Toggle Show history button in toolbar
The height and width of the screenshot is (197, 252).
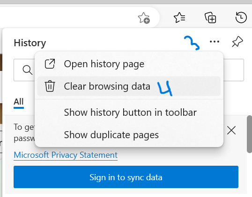(x=129, y=113)
